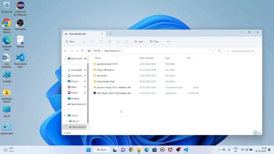
Task: Expand the OS (C:) drive node
Action: tap(66, 121)
